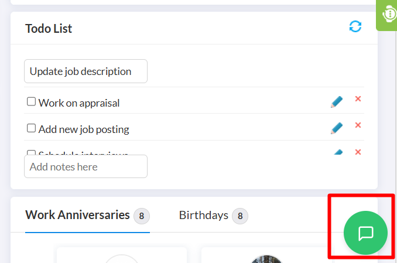
Task: Refresh the Todo List
Action: pos(355,26)
